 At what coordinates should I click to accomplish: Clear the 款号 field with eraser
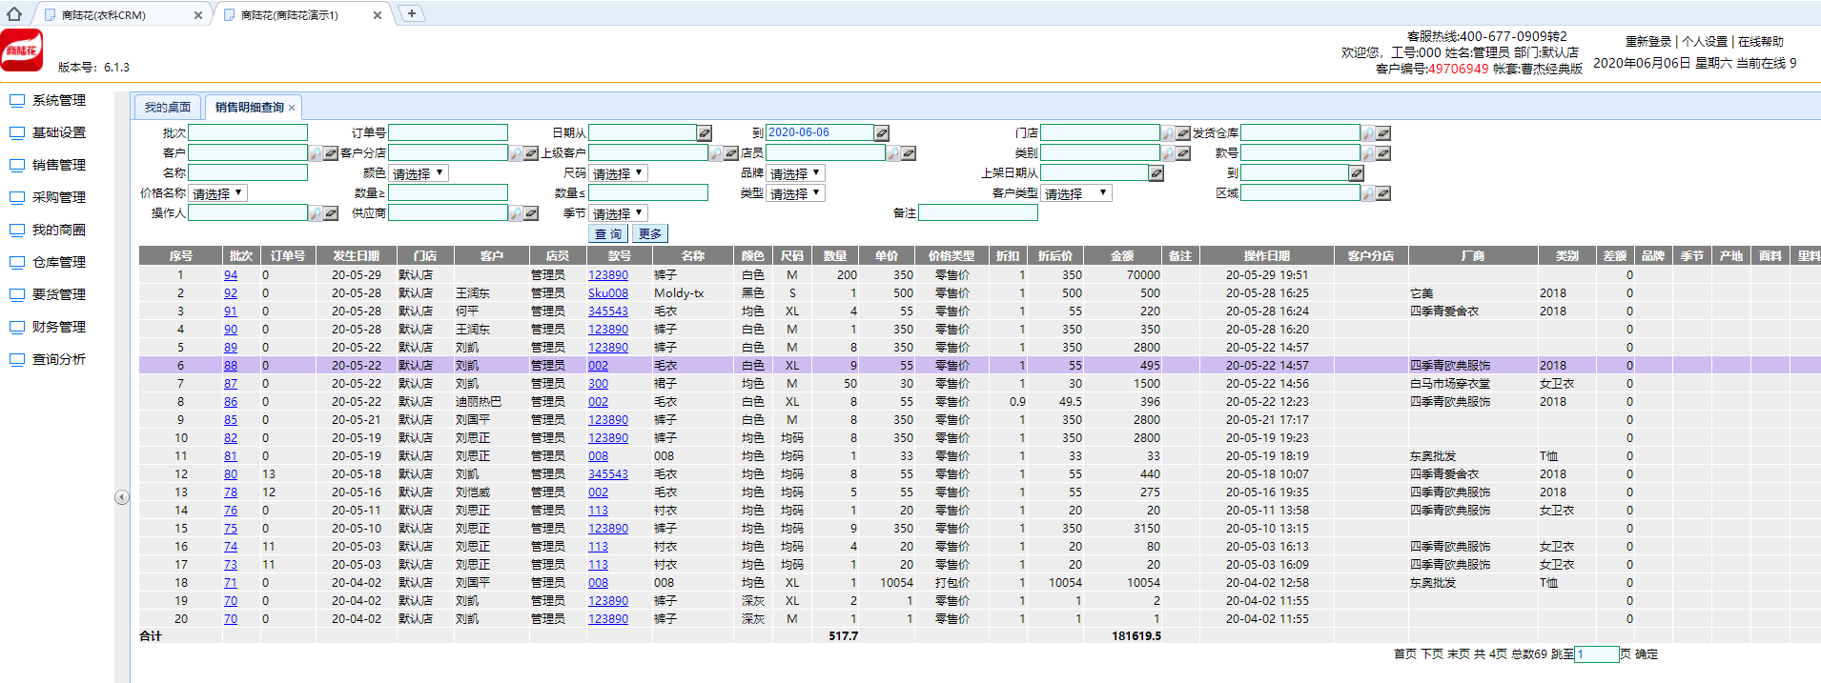tap(1383, 153)
